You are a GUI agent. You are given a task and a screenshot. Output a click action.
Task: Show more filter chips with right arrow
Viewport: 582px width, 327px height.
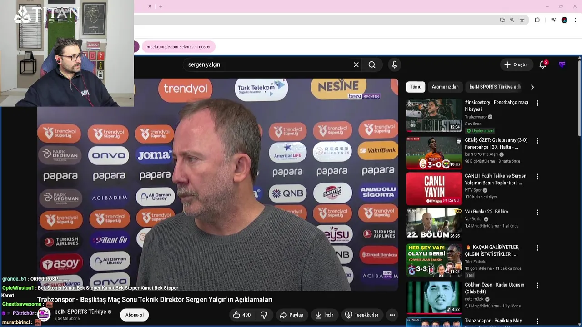[x=532, y=87]
